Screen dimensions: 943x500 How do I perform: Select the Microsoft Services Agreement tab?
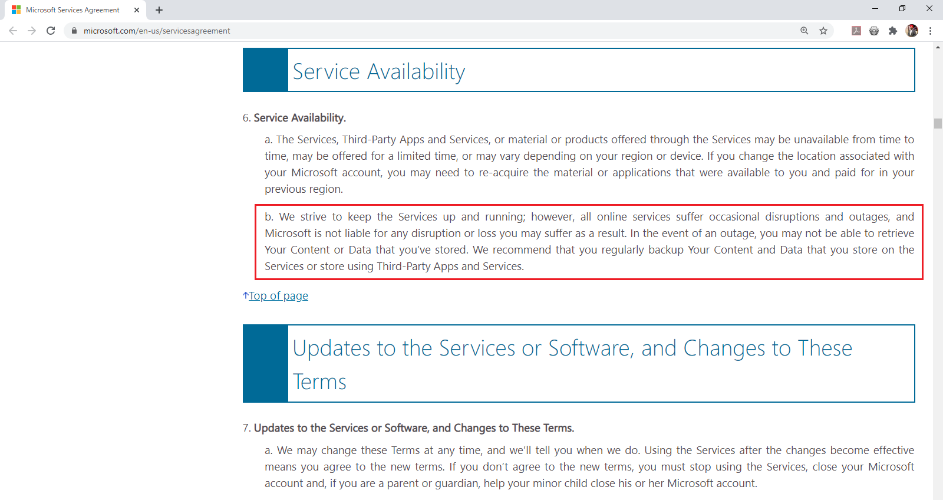tap(75, 10)
